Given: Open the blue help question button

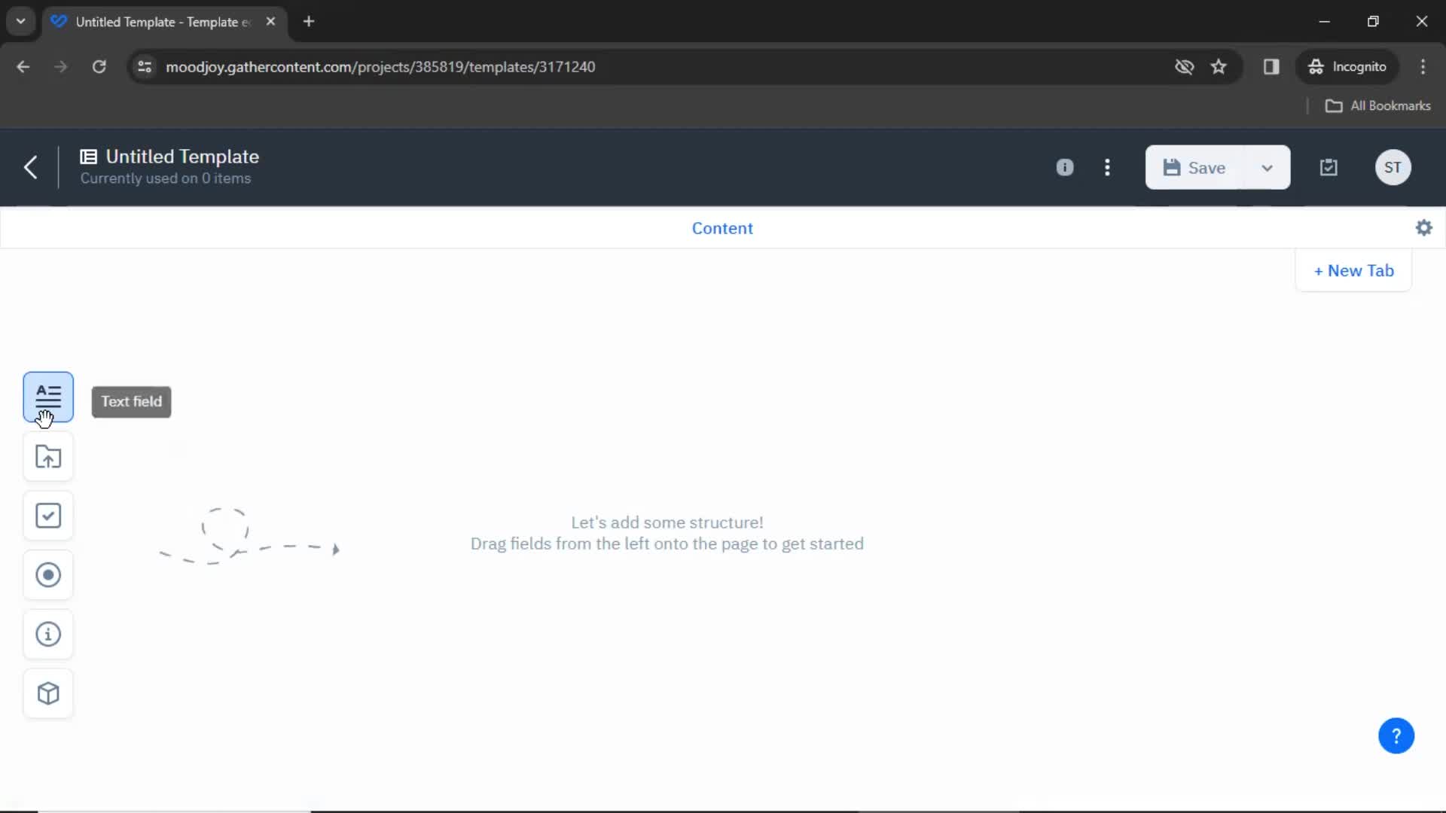Looking at the screenshot, I should point(1396,735).
